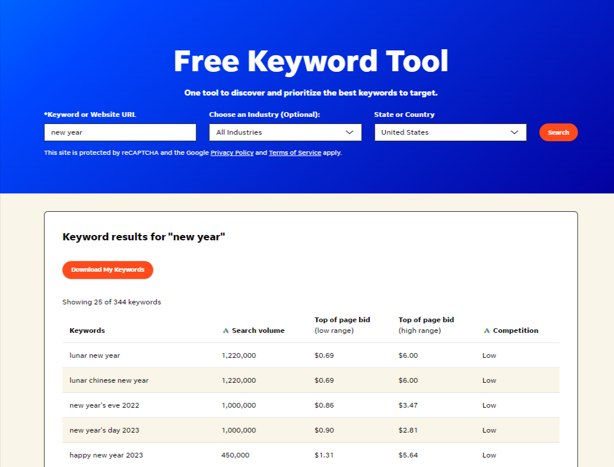Viewport: 614px width, 467px height.
Task: Click 1,220,000 volume for lunar new year
Action: (239, 355)
